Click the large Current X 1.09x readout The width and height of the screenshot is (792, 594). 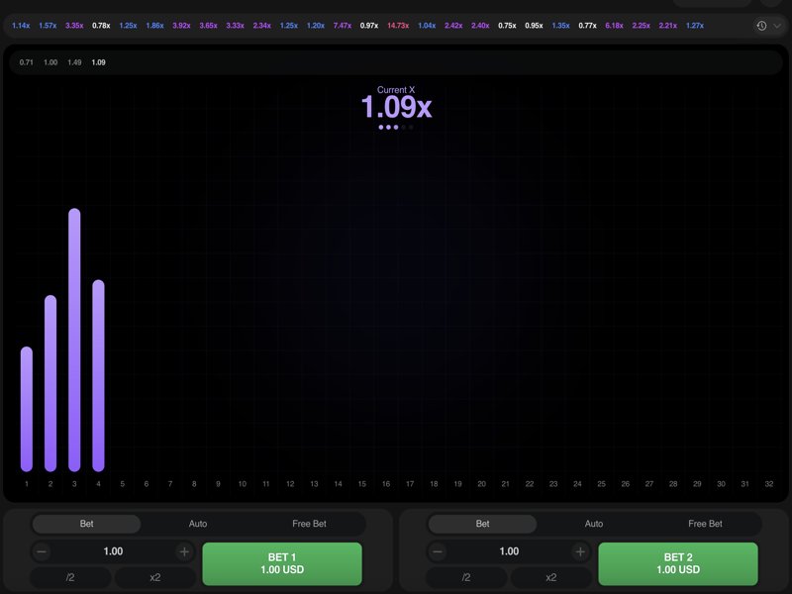[x=397, y=107]
